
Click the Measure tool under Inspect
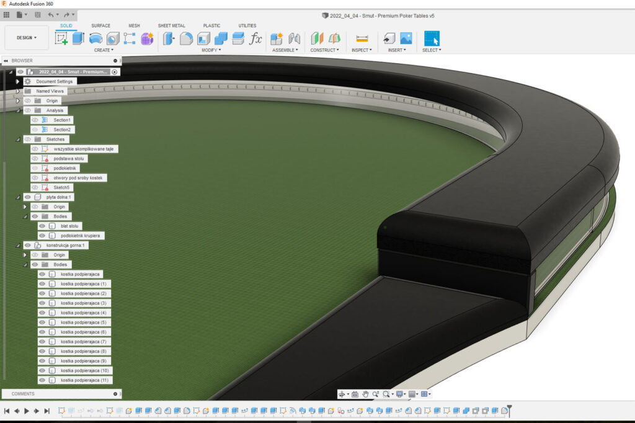point(362,38)
